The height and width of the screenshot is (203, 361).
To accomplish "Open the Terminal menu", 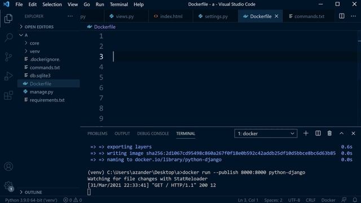I will 118,4.
